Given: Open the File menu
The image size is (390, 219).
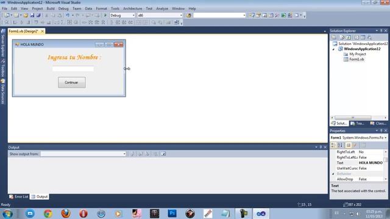Looking at the screenshot, I should tap(4, 9).
